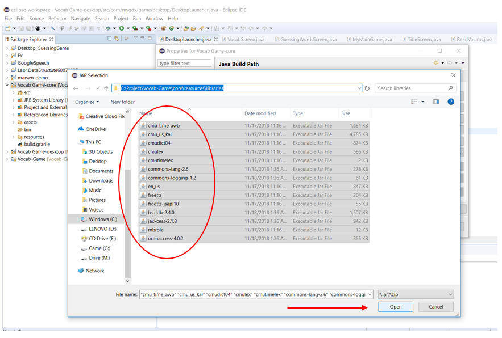This screenshot has height=338, width=502.
Task: Expand the Desktop_GuessingGame project
Action: (x=7, y=48)
